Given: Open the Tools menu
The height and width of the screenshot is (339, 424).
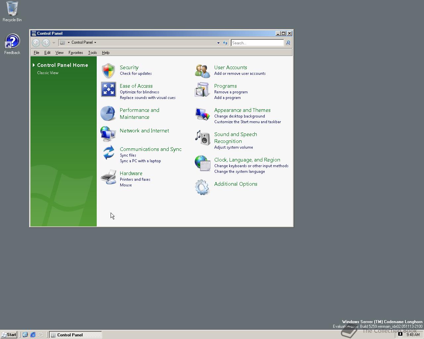Looking at the screenshot, I should 92,53.
